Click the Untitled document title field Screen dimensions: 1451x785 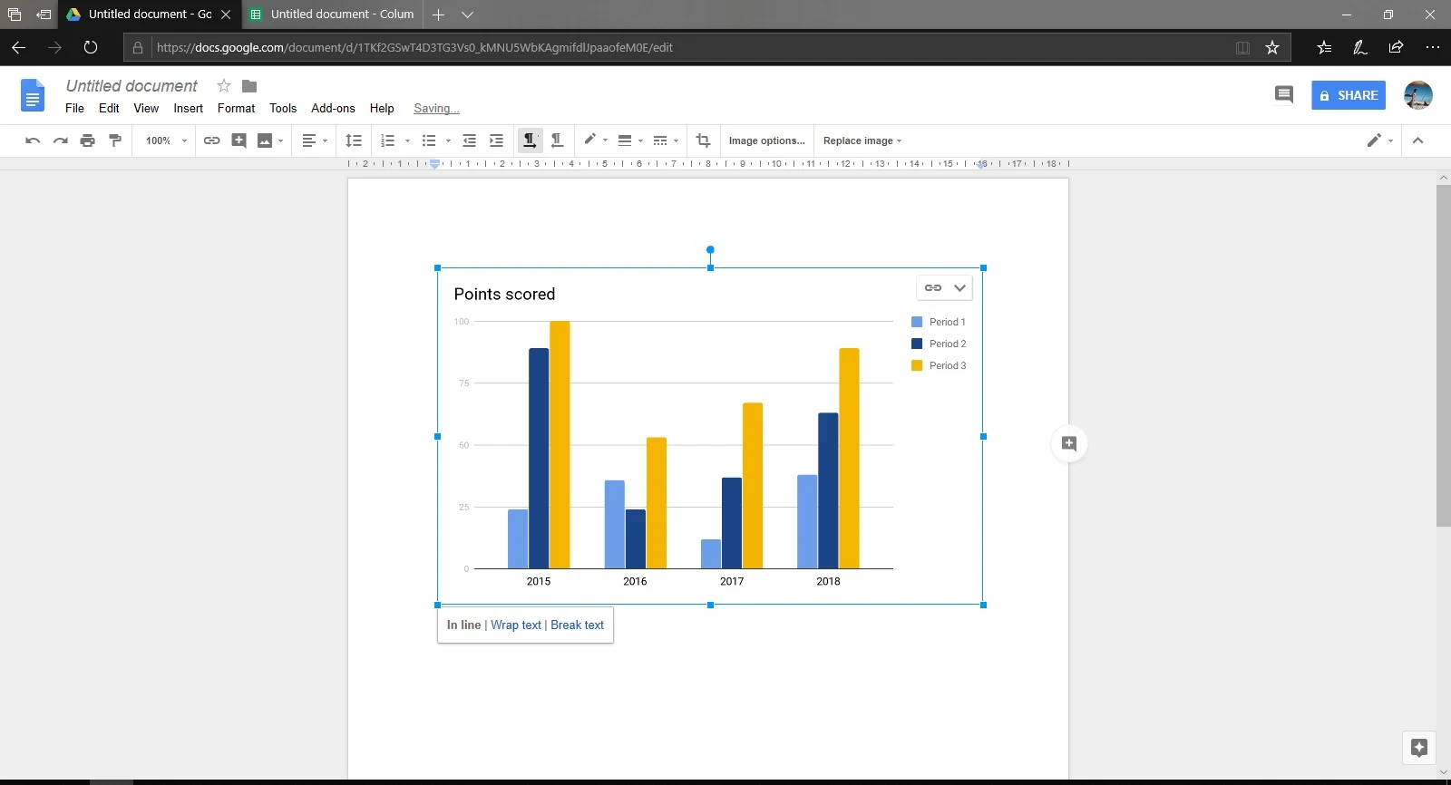[131, 85]
